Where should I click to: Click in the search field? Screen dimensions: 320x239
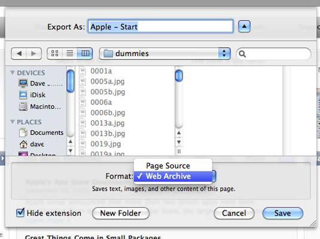click(273, 54)
